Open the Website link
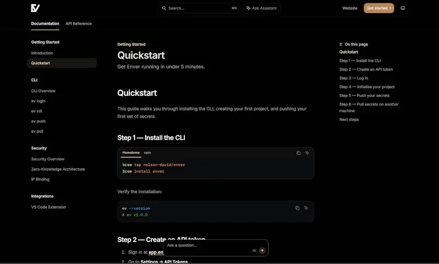The width and height of the screenshot is (439, 264). point(350,8)
